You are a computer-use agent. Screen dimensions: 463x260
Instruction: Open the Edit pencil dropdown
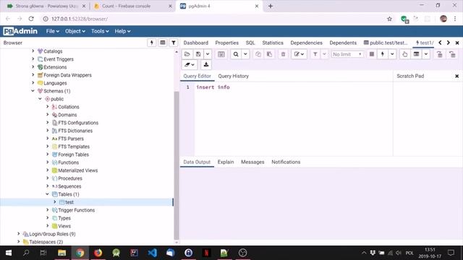[x=299, y=54]
